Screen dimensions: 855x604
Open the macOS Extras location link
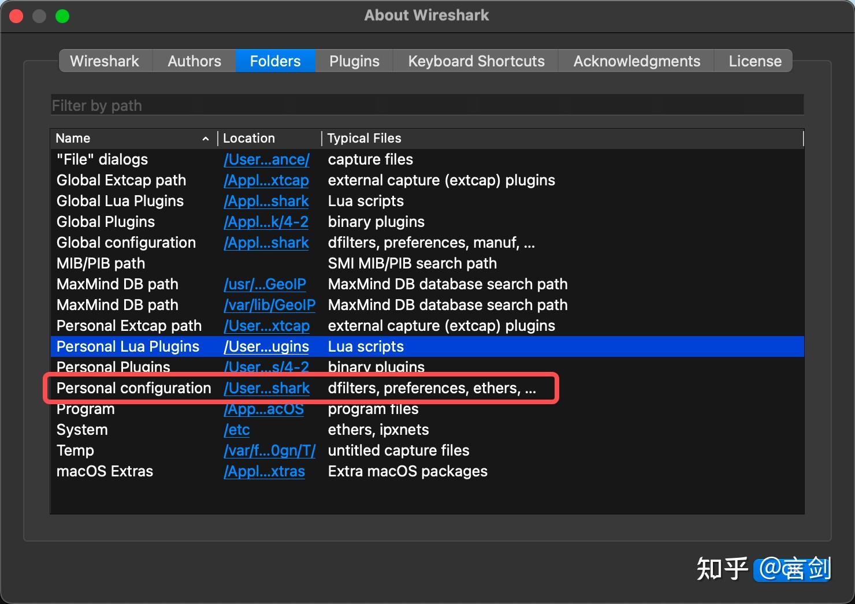click(x=264, y=471)
